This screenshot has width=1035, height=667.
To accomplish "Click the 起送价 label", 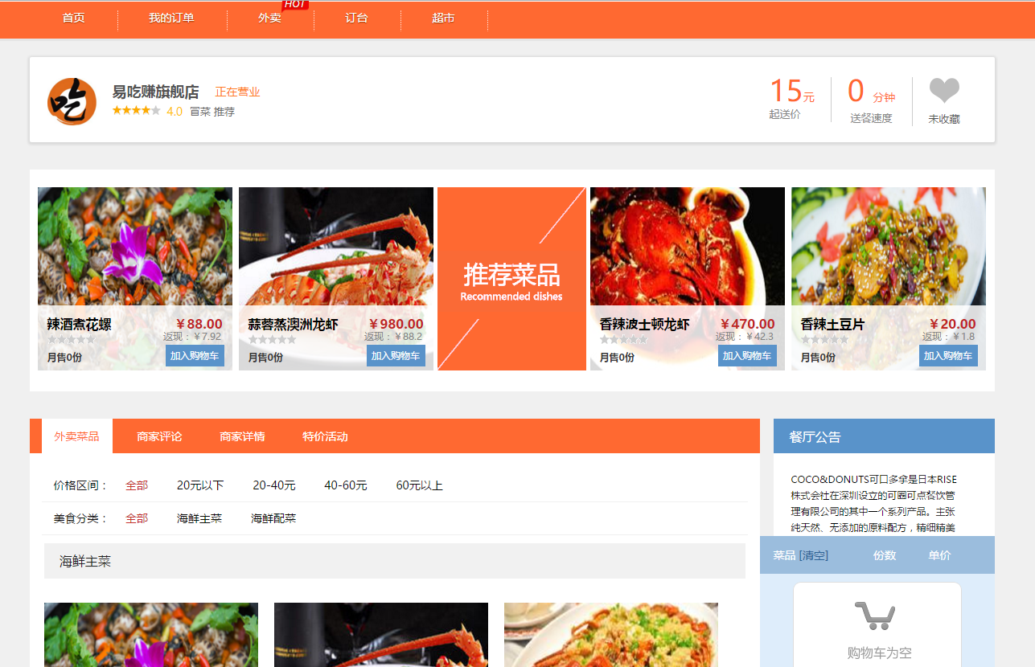I will point(785,114).
